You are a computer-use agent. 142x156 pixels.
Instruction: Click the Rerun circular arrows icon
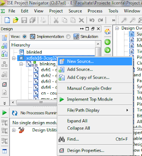click(x=14, y=113)
